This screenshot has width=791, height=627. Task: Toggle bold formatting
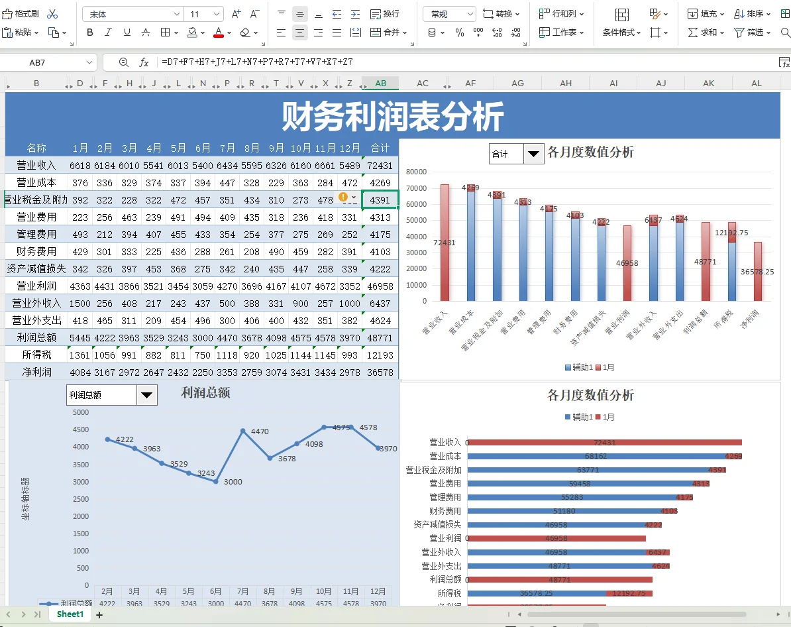pos(90,32)
